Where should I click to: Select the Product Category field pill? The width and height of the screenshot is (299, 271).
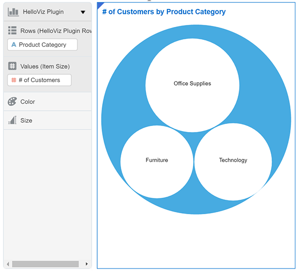(43, 45)
